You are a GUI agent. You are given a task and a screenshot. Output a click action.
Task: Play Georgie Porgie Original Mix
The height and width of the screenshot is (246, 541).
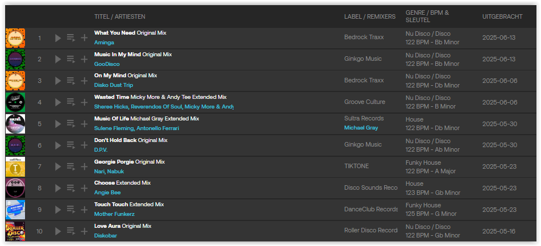[57, 166]
